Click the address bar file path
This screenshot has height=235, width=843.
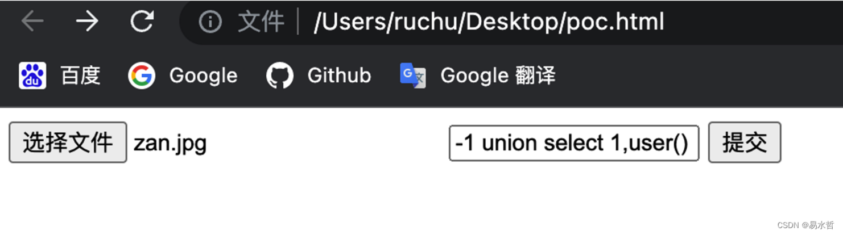[x=488, y=22]
